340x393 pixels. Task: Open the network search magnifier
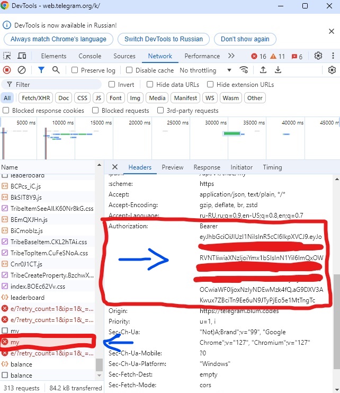click(56, 70)
